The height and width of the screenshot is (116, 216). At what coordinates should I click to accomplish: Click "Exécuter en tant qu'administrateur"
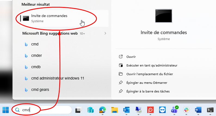coord(152,65)
